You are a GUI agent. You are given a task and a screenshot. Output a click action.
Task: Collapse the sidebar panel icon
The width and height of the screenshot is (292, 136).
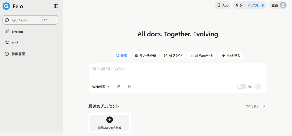pyautogui.click(x=56, y=6)
